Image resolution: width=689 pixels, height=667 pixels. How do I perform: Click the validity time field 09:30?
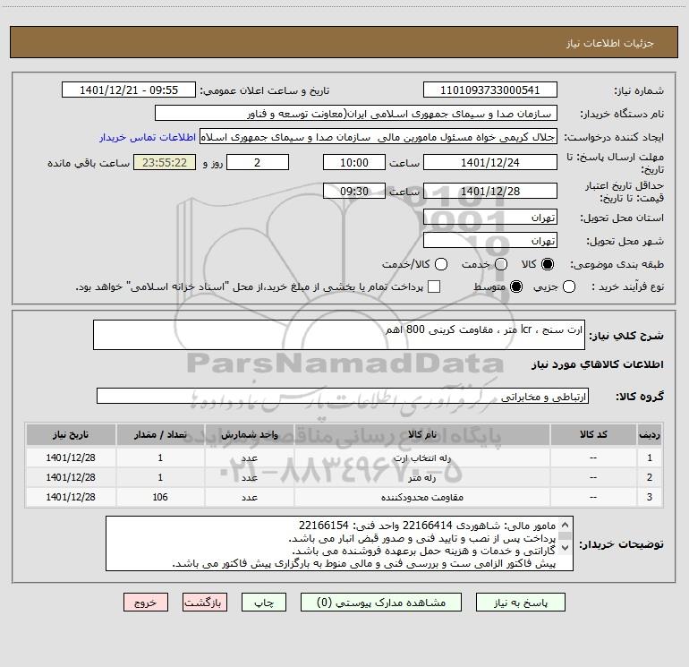click(x=354, y=192)
